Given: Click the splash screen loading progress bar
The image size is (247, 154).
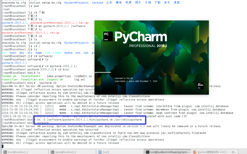Looking at the screenshot, I should 103,72.
